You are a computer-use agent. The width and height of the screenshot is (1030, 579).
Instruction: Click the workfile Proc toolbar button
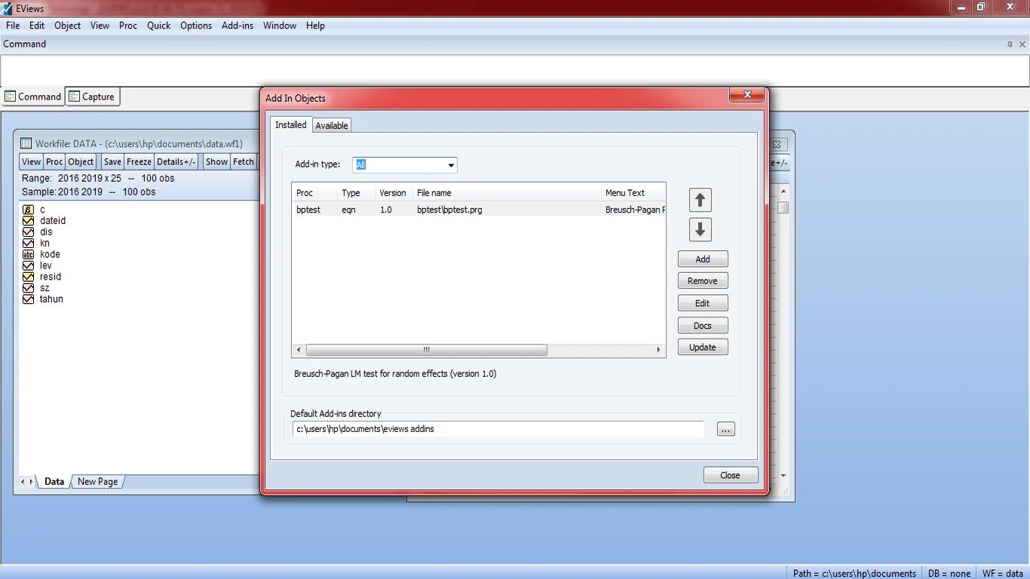click(x=54, y=161)
